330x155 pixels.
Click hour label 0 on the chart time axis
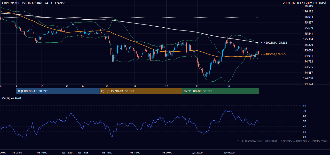coord(229,86)
